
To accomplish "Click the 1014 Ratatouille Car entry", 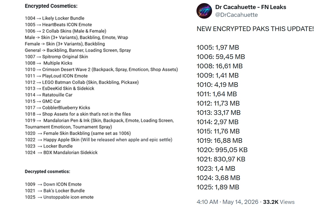I will tap(49, 95).
